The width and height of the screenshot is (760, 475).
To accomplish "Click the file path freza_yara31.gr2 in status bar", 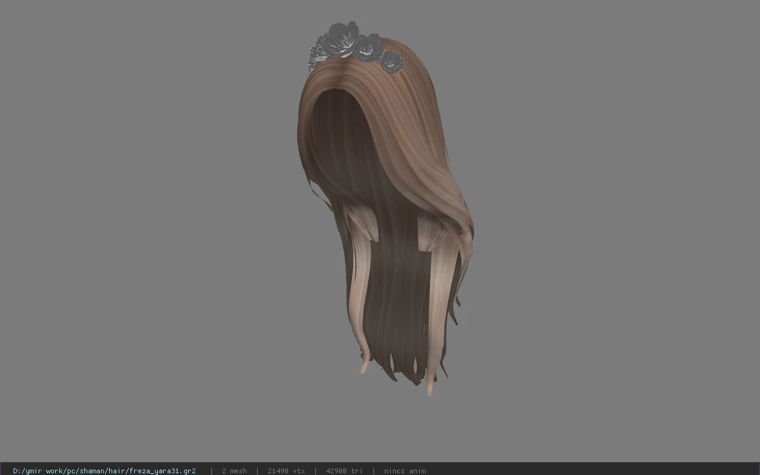I will pos(104,471).
